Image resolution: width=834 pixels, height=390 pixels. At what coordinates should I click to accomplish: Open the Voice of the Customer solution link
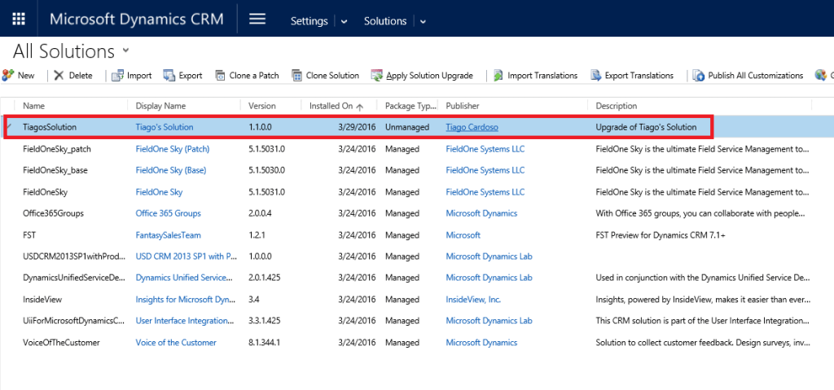click(176, 343)
